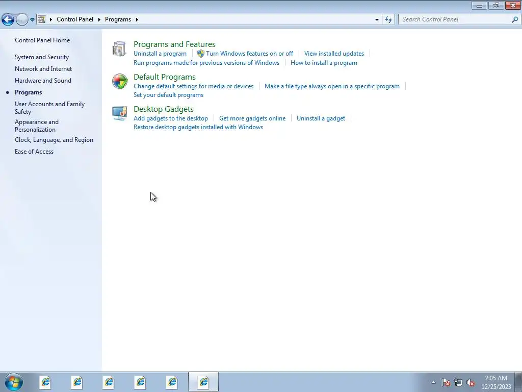Restore down the Control Panel window
Image resolution: width=522 pixels, height=392 pixels.
pos(496,5)
